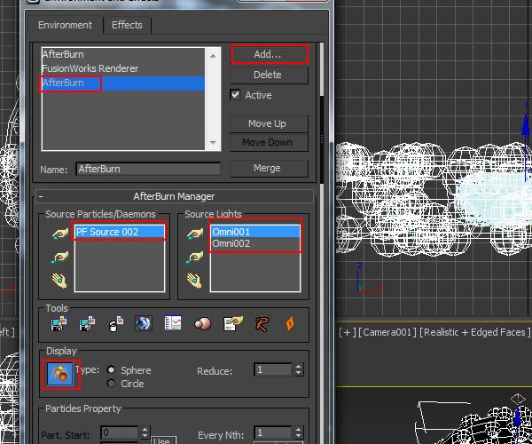Select the Circle display type
532x444 pixels.
point(111,384)
